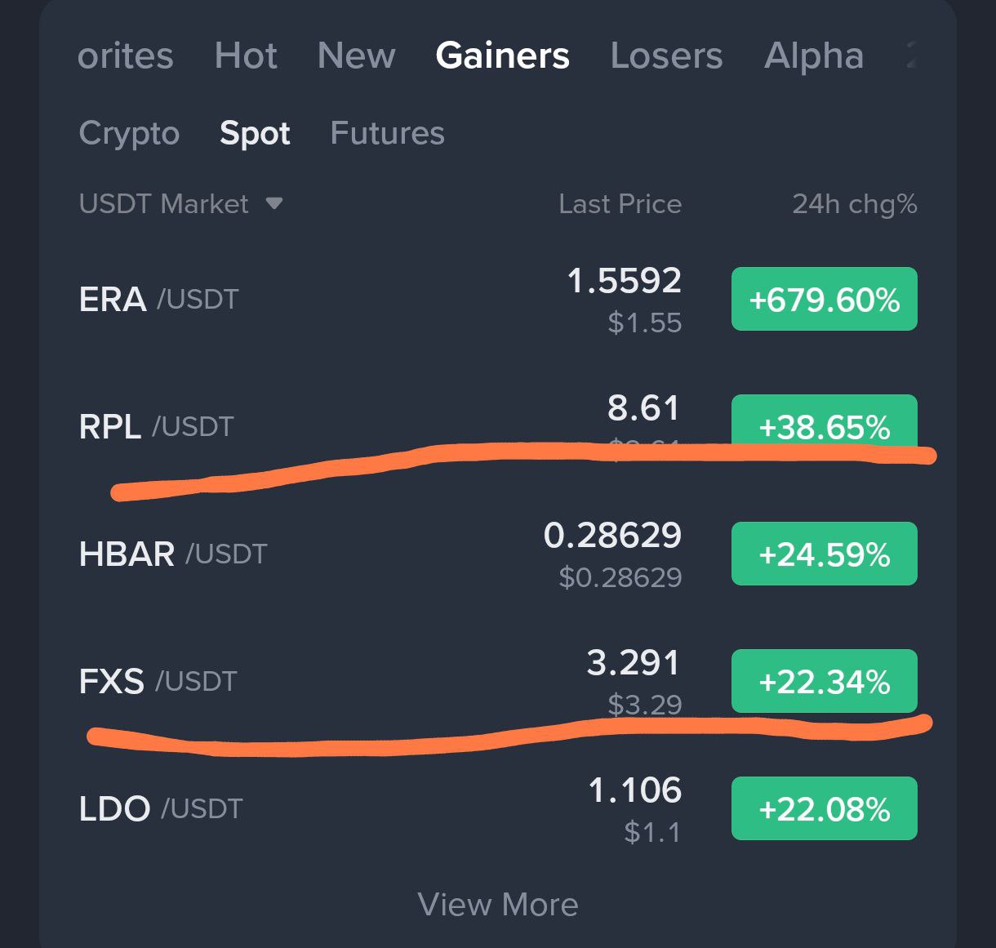This screenshot has height=948, width=996.
Task: Go to the partially visible Favorites tab
Action: pyautogui.click(x=125, y=56)
